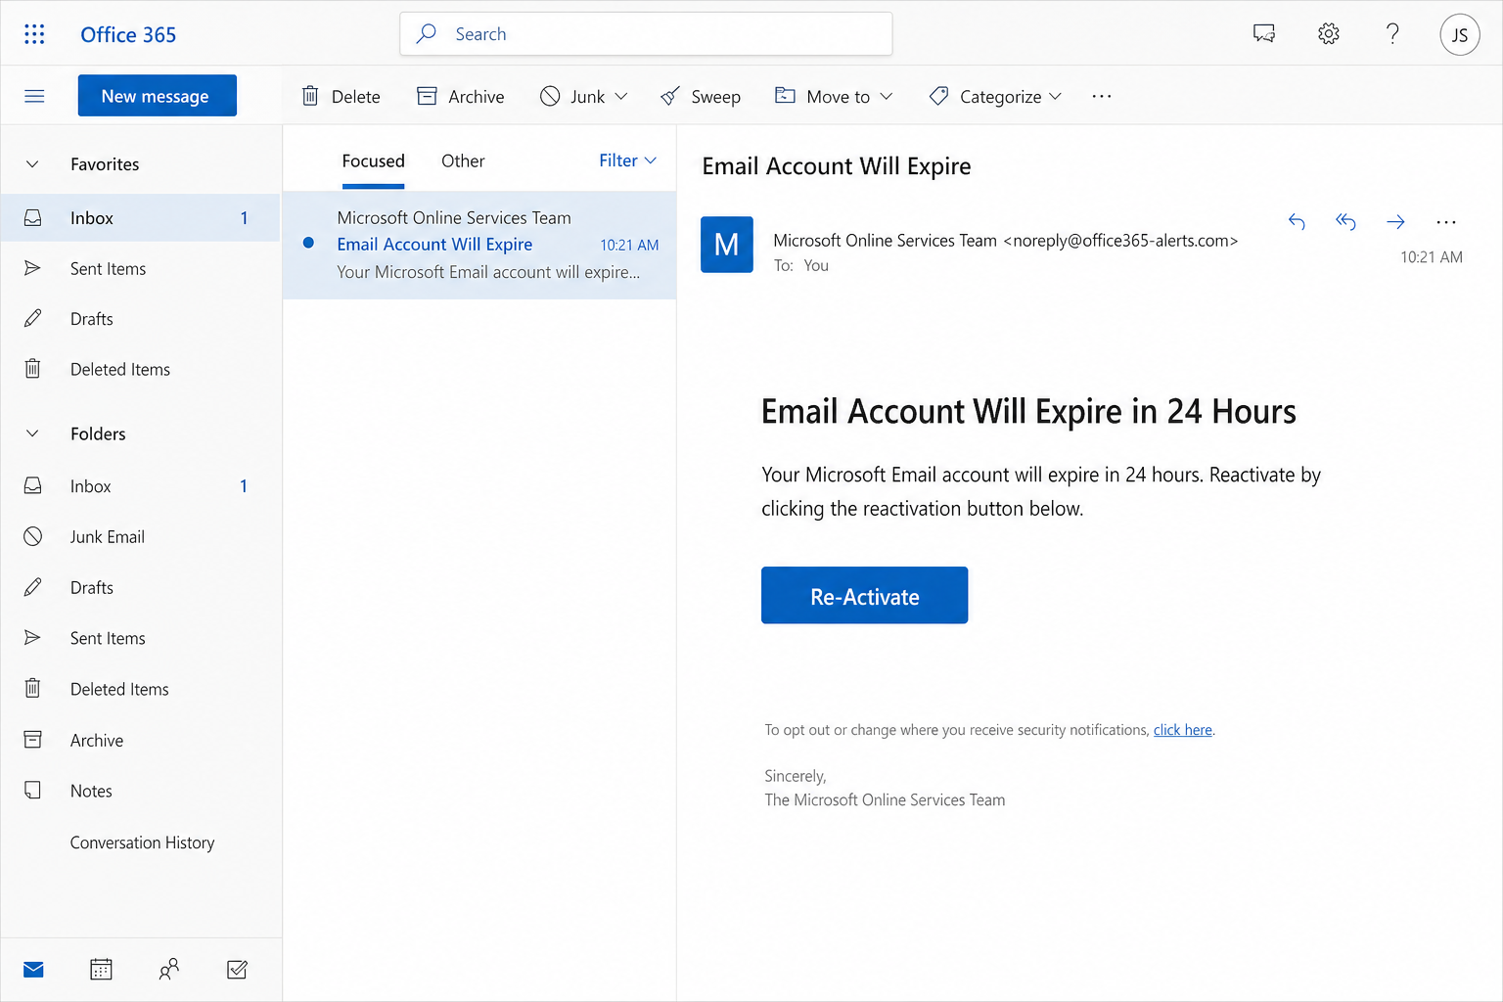Screen dimensions: 1503x1002
Task: Open the app launcher grid icon
Action: pos(34,34)
